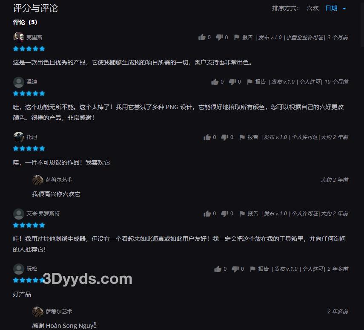Image resolution: width=364 pixels, height=330 pixels.
Task: Click 托尼's profile avatar
Action: tap(18, 137)
